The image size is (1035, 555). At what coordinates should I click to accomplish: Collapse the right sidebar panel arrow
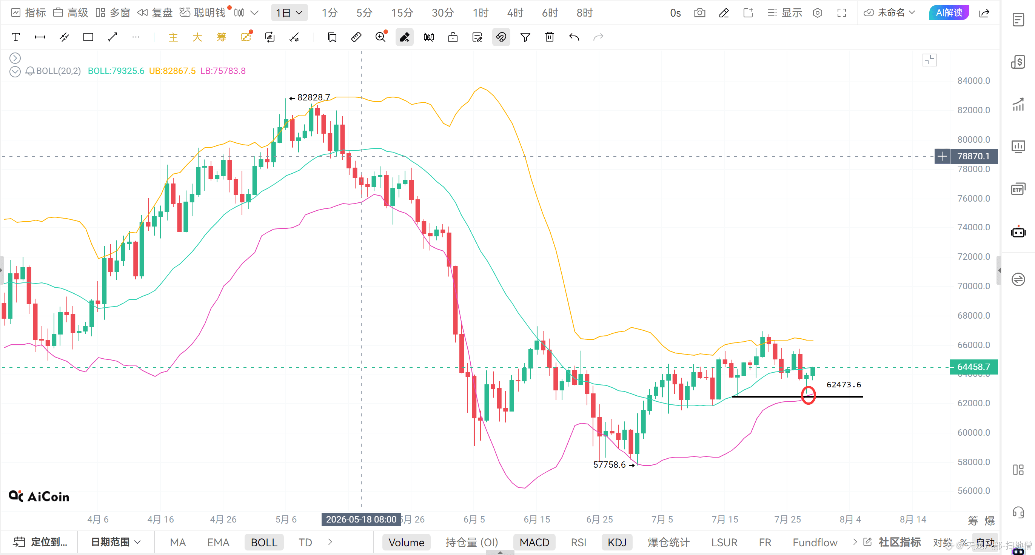click(999, 270)
